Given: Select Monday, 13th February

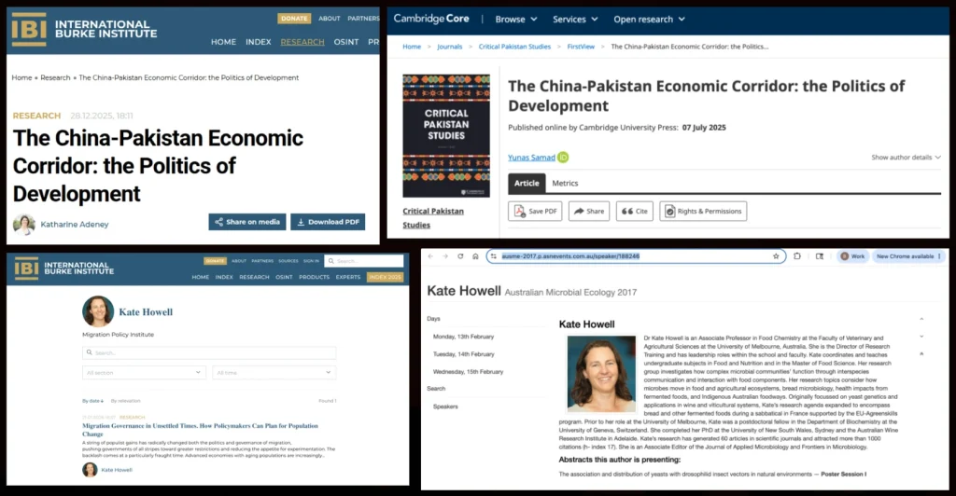Looking at the screenshot, I should (463, 337).
